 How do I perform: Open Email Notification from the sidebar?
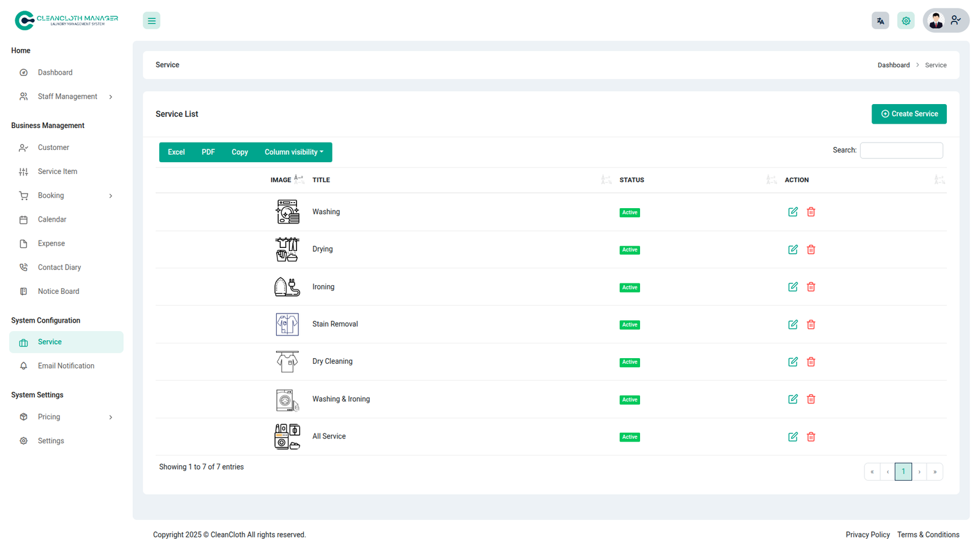click(66, 366)
